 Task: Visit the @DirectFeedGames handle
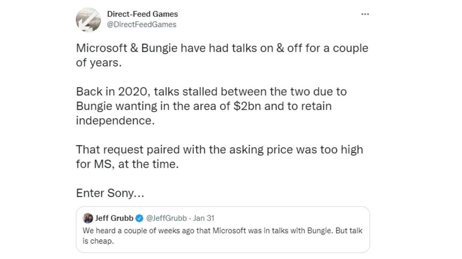(x=141, y=24)
